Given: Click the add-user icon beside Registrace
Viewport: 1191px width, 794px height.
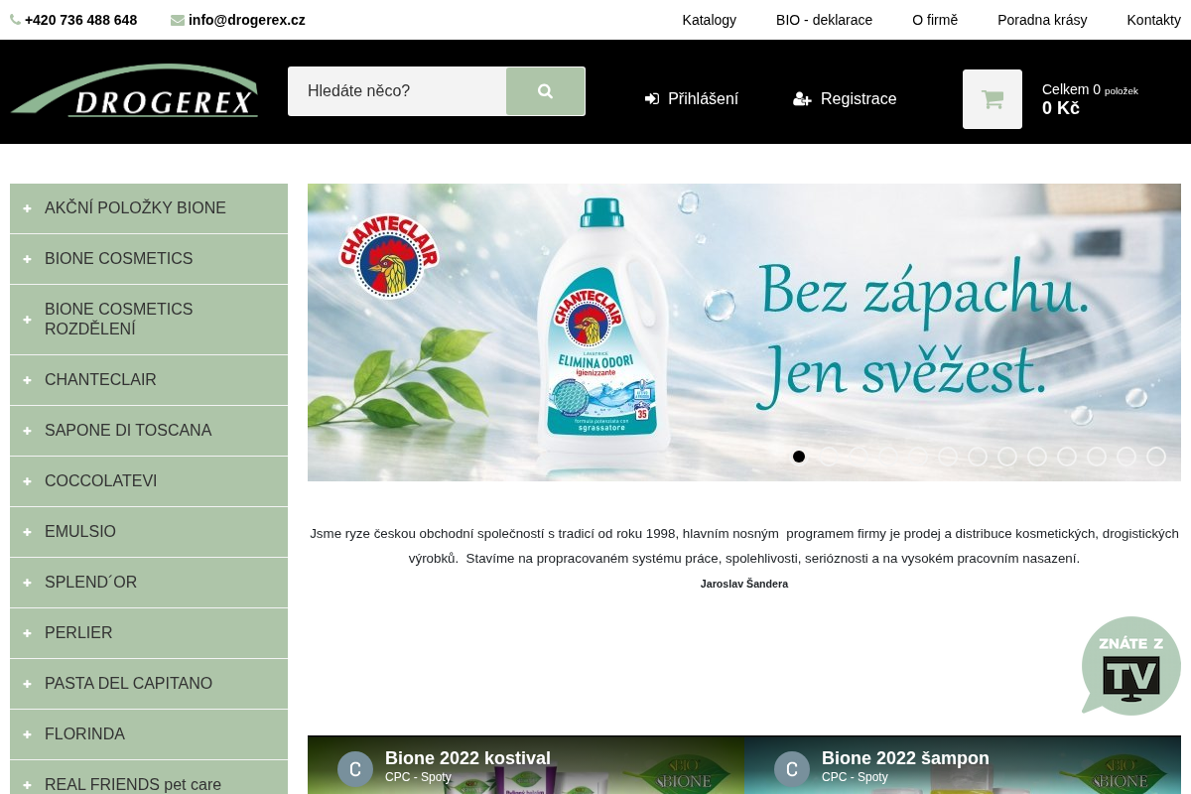Looking at the screenshot, I should (x=802, y=99).
